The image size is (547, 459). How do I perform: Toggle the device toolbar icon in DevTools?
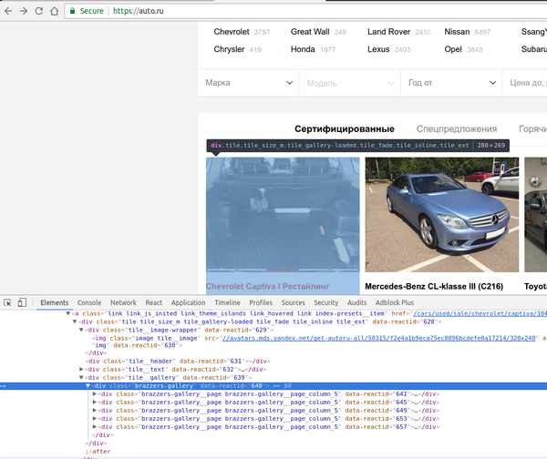pyautogui.click(x=24, y=302)
